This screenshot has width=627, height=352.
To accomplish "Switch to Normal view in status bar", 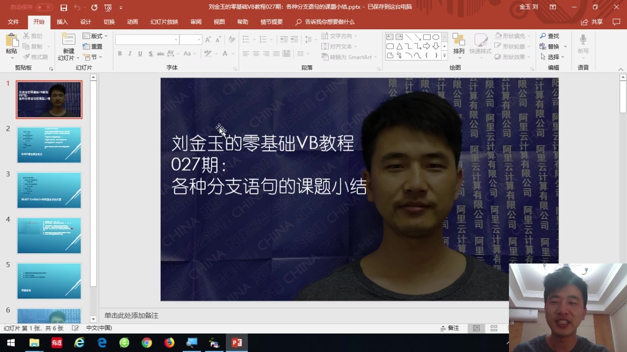I will pos(476,328).
